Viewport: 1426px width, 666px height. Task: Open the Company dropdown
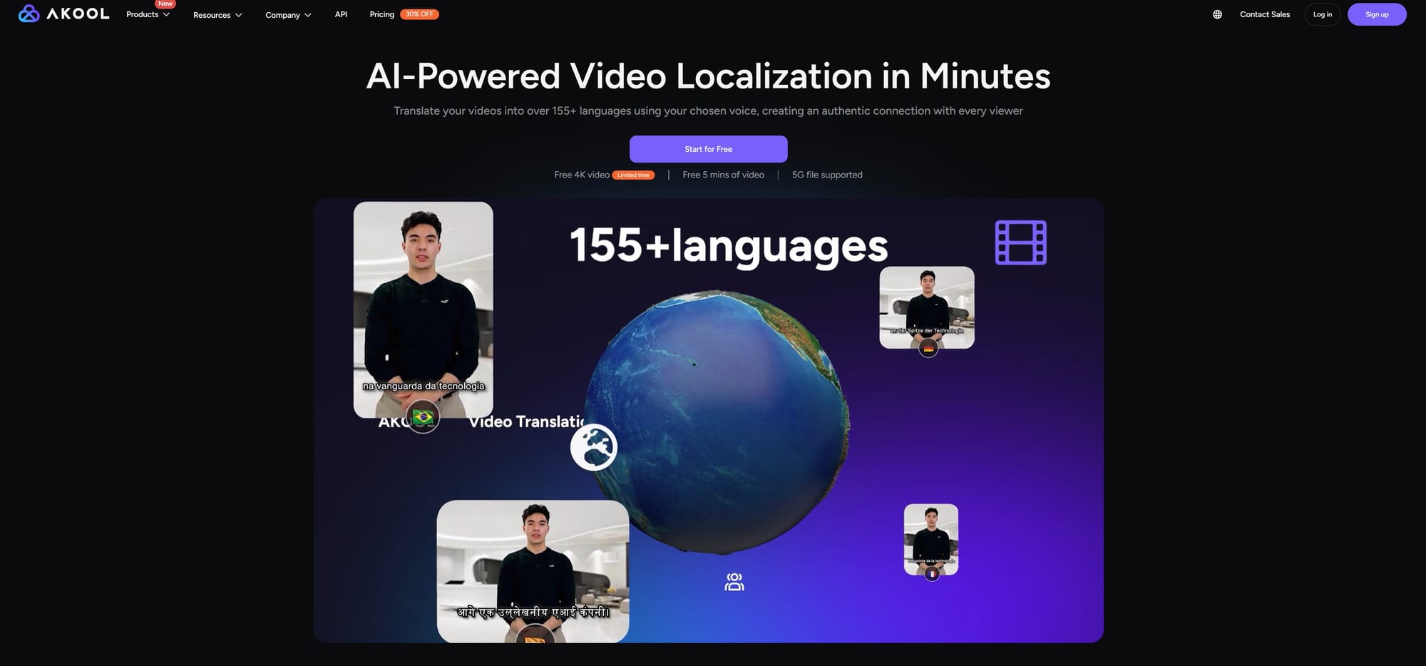pyautogui.click(x=287, y=14)
